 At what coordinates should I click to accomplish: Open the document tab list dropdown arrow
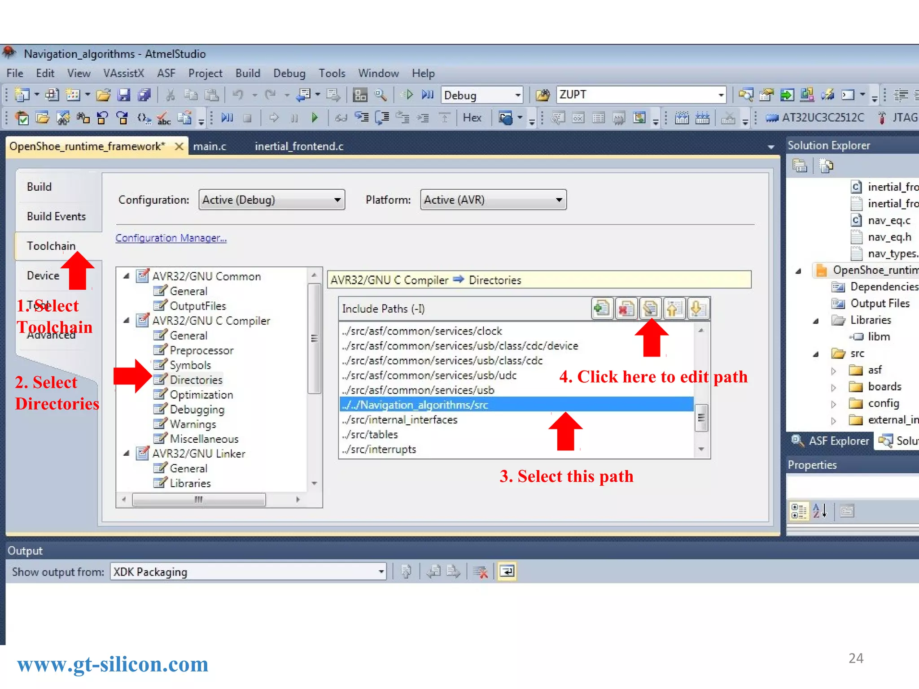pyautogui.click(x=770, y=147)
